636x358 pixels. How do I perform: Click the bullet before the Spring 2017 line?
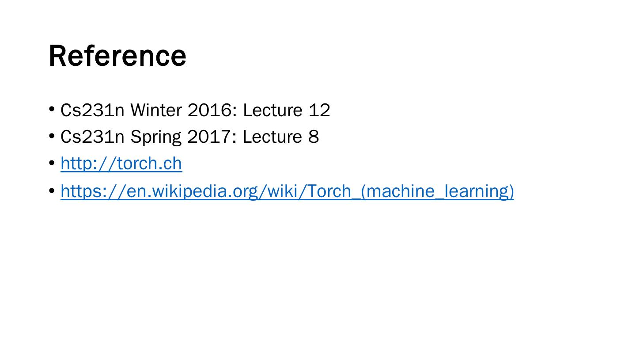coord(52,136)
